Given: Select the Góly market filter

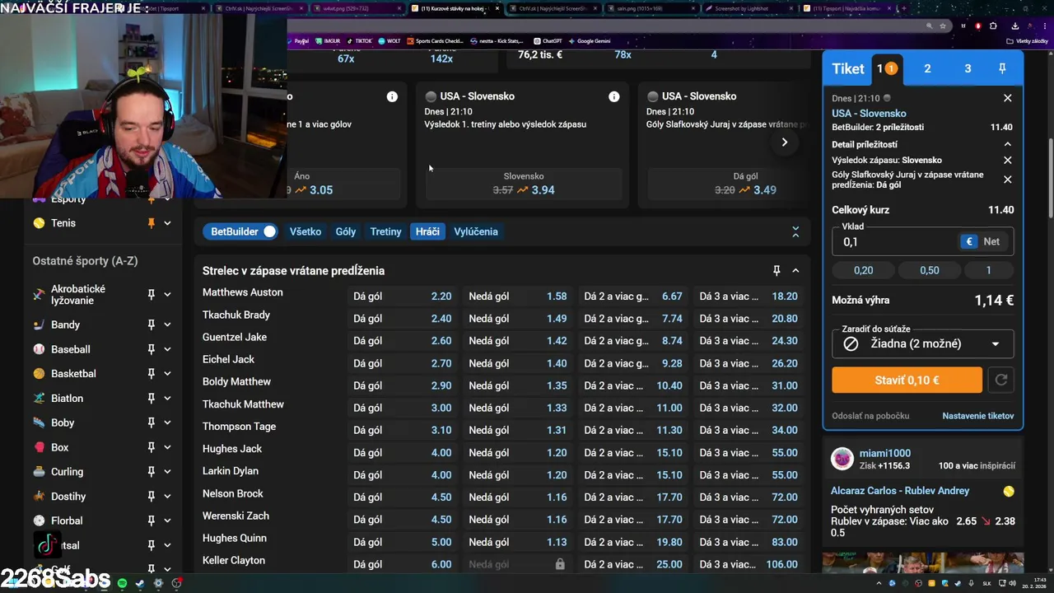Looking at the screenshot, I should tap(346, 231).
